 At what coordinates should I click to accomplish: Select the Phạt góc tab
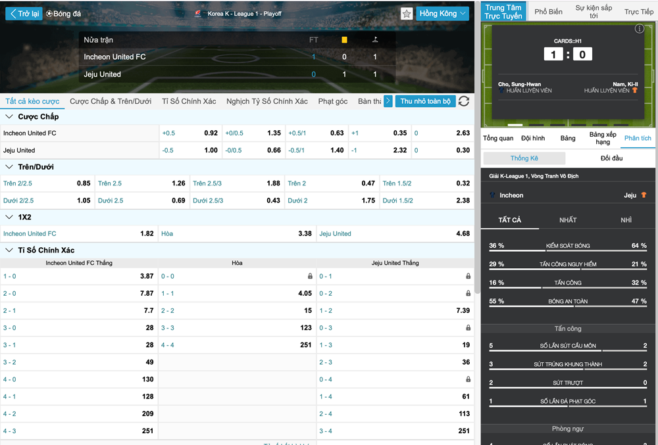pyautogui.click(x=333, y=101)
